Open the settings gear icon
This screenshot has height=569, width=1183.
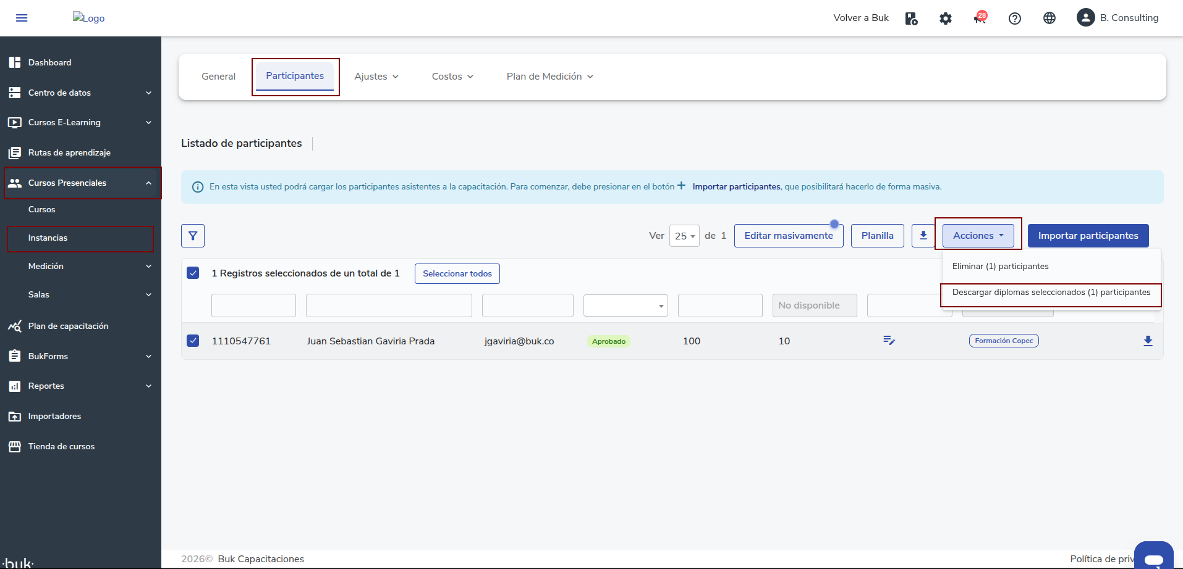point(946,19)
